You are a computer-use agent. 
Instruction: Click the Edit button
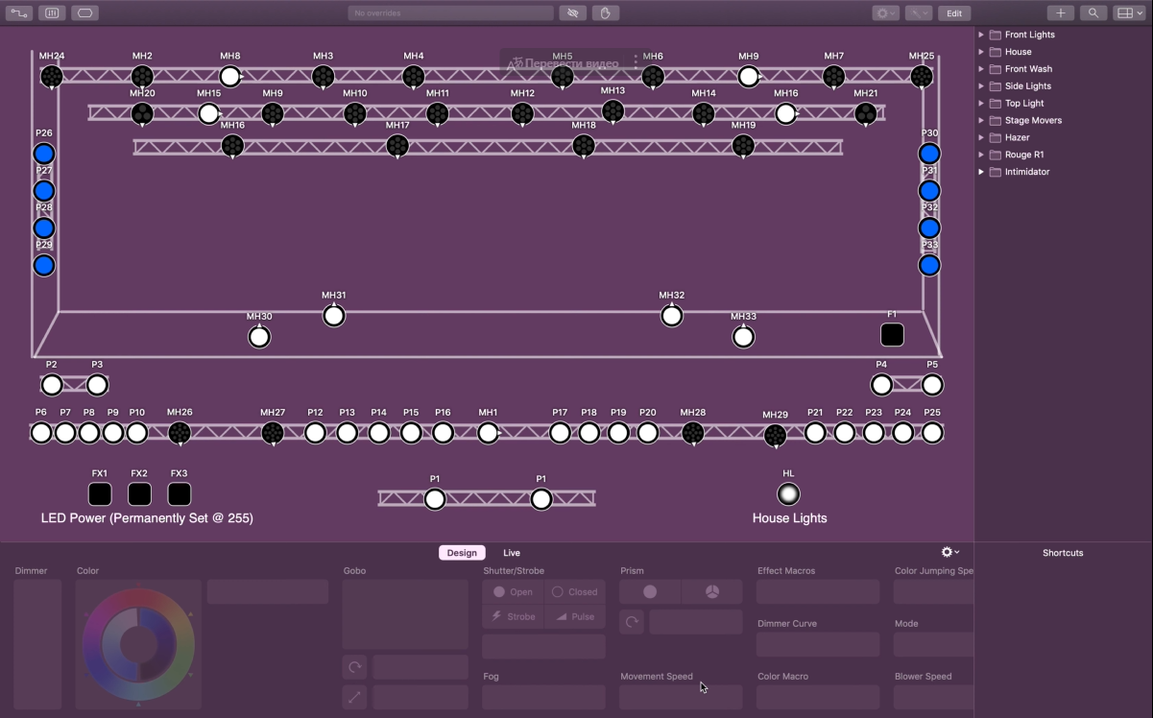tap(953, 13)
